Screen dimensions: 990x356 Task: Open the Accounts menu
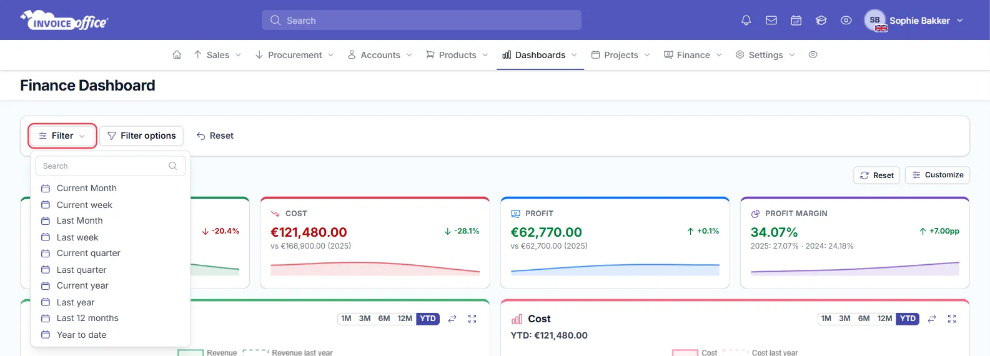380,55
